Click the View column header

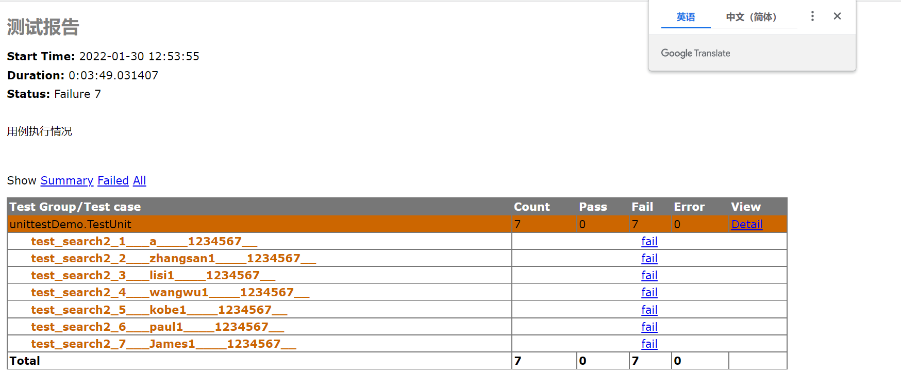point(745,207)
